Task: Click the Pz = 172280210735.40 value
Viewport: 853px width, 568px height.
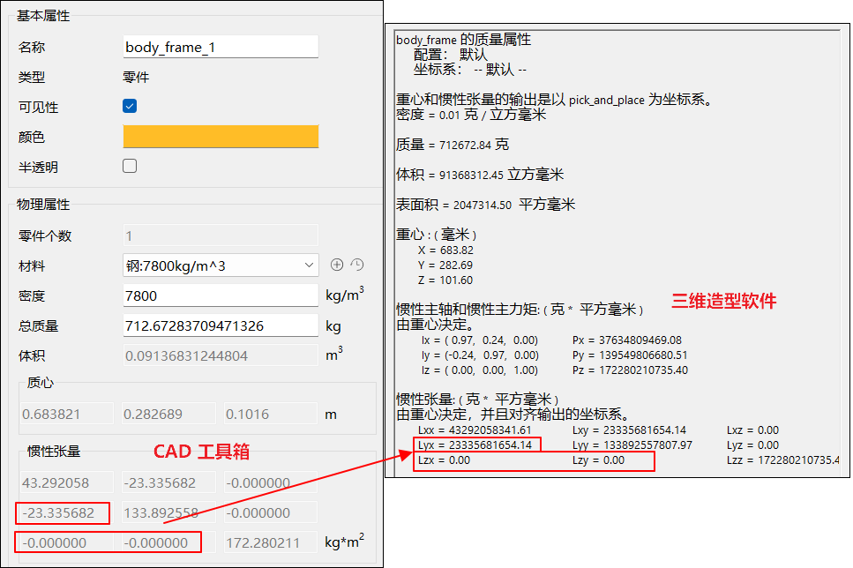Action: tap(630, 370)
